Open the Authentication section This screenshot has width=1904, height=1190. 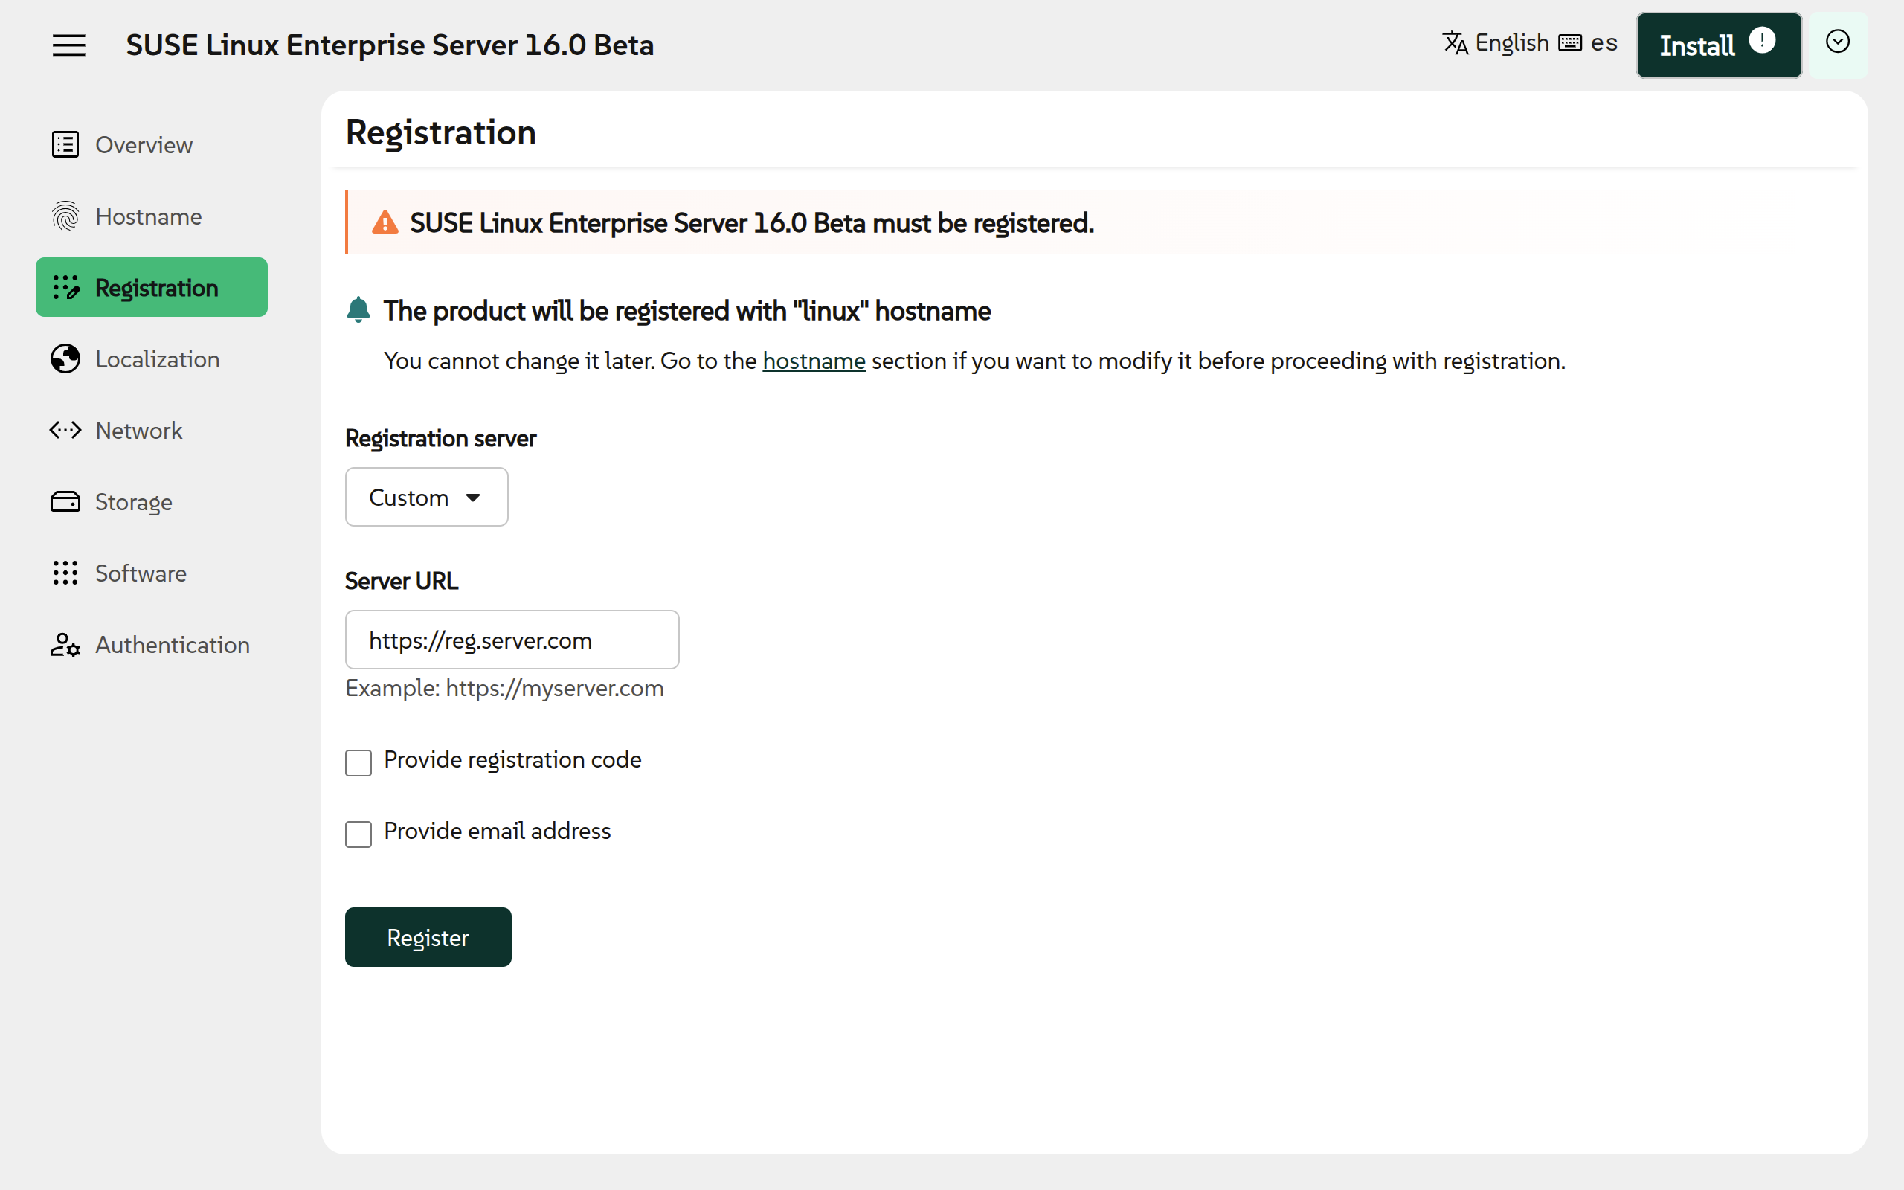coord(151,645)
